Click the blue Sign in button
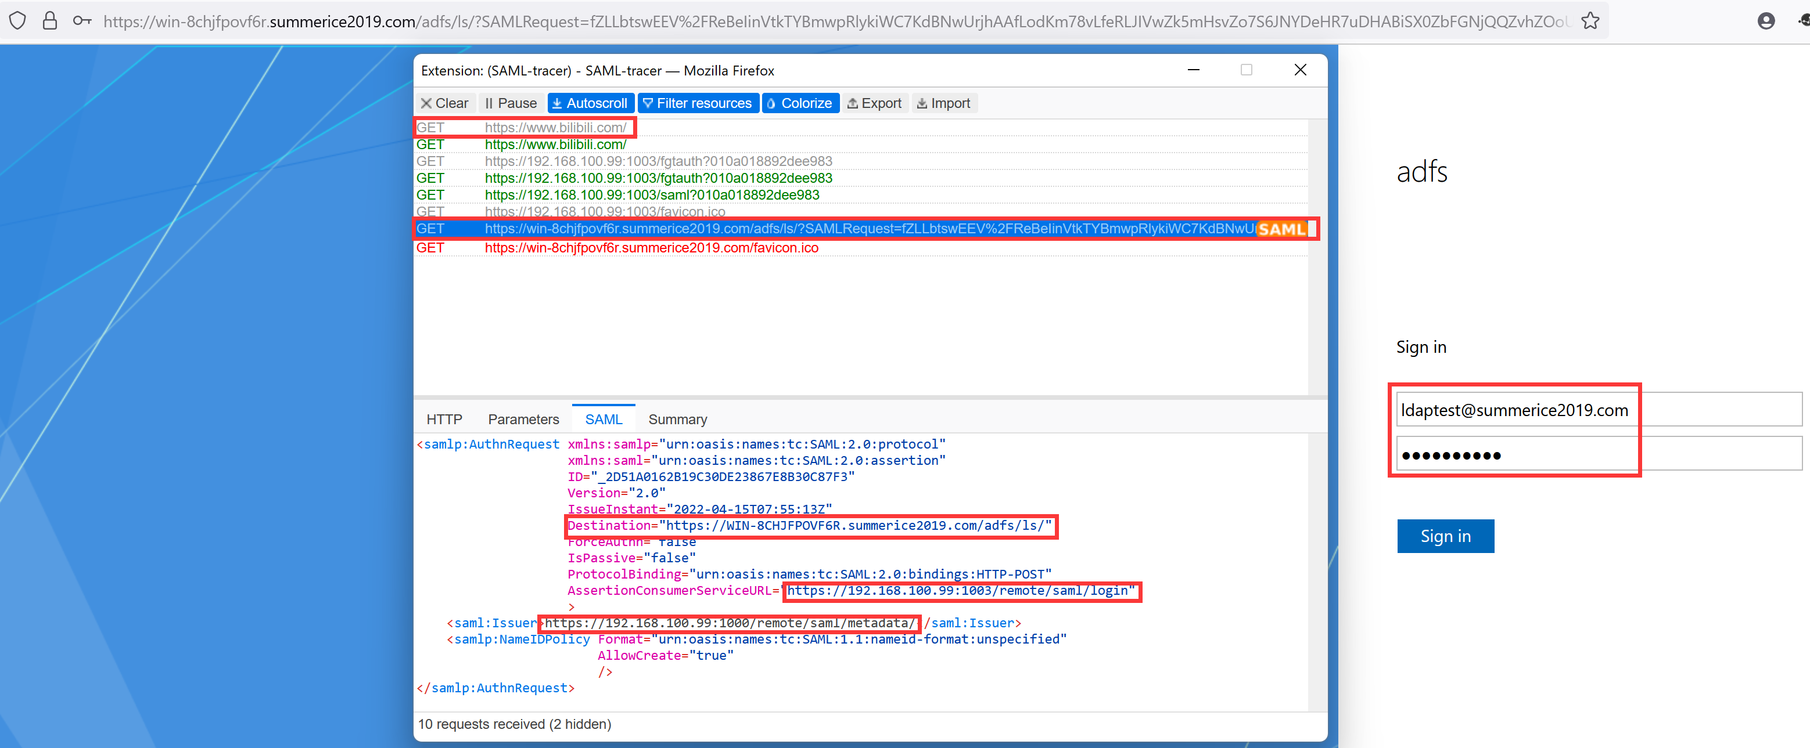Screen dimensions: 1810x748 pos(1445,536)
